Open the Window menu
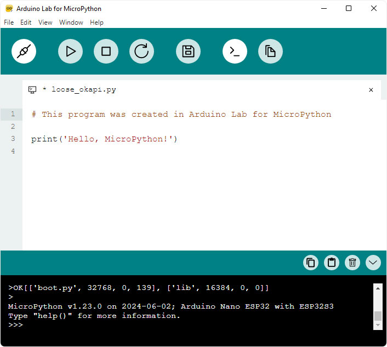387x347 pixels. pos(71,22)
